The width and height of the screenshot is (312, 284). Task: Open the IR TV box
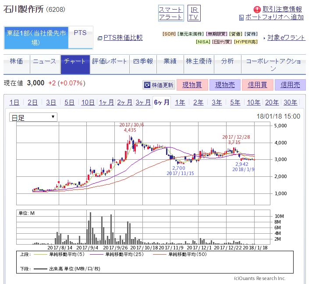[x=193, y=13]
